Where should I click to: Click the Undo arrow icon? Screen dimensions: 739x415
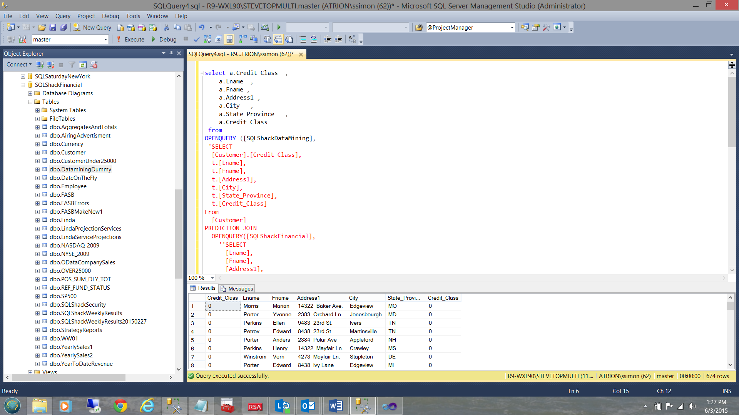(201, 27)
